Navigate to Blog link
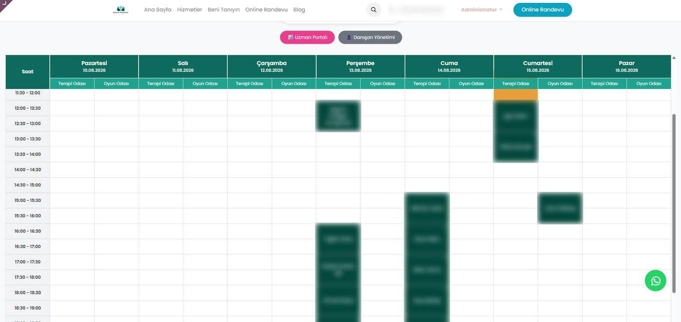Viewport: 681px width, 322px height. (x=299, y=10)
